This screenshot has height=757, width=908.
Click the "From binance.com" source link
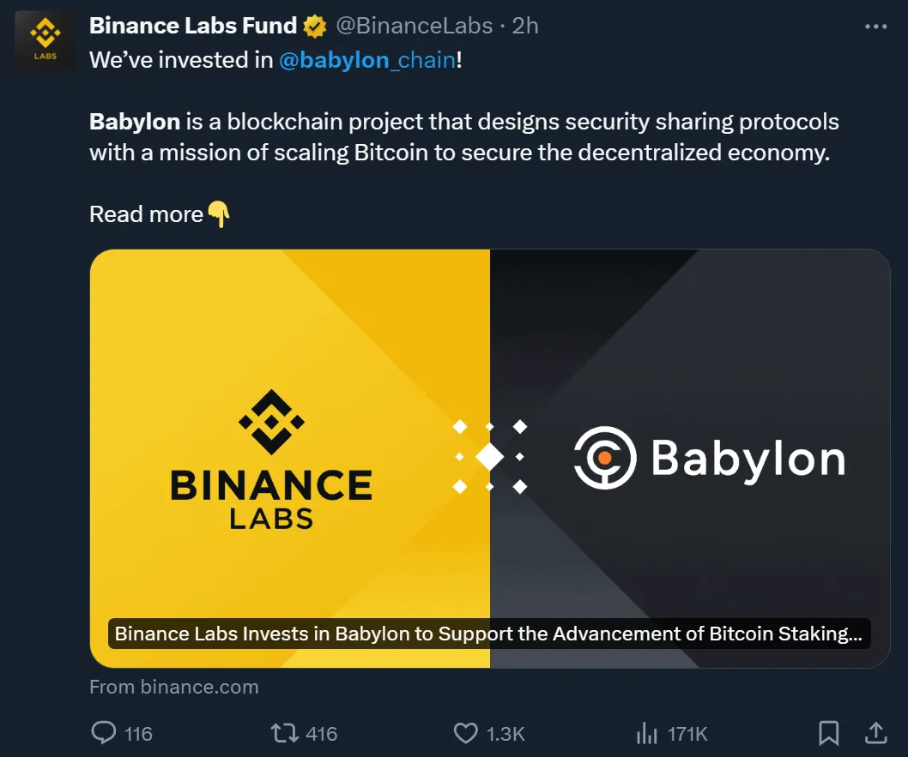click(x=174, y=687)
